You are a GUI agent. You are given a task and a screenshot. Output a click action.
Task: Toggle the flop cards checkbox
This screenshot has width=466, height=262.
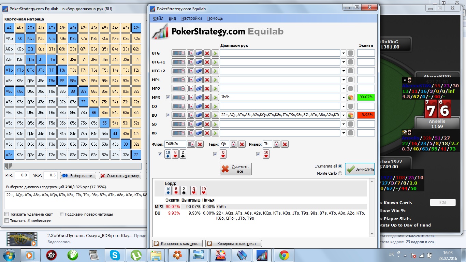tap(160, 154)
